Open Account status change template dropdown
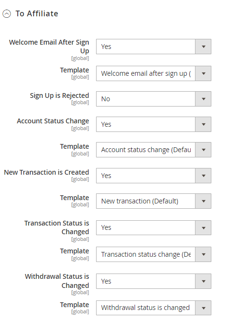The width and height of the screenshot is (244, 322). click(154, 150)
